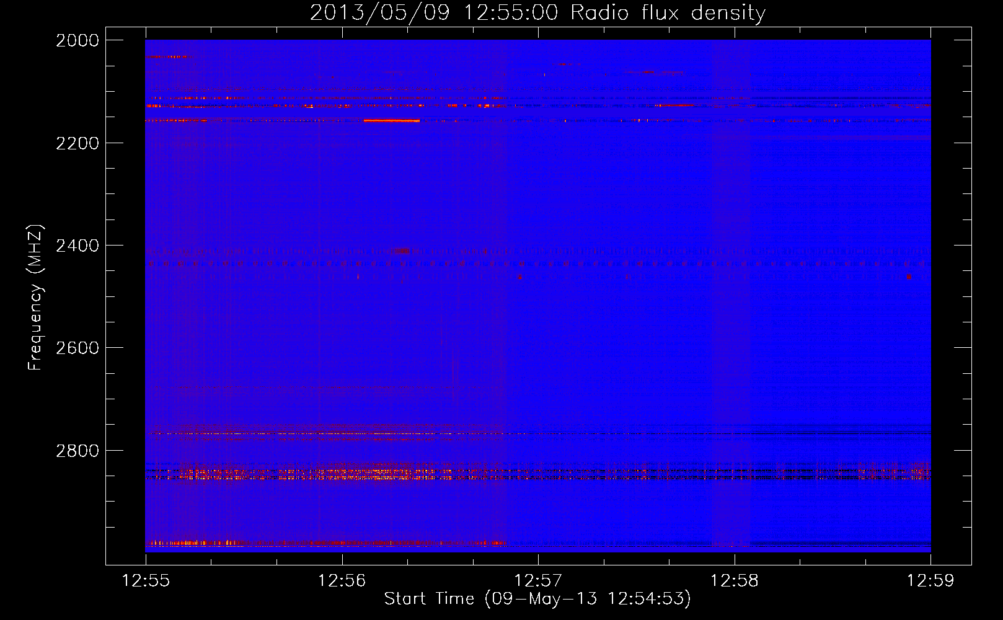
Task: Click the plot title '2013/05/09 12:55:00 Radio flux density'
Action: [537, 12]
